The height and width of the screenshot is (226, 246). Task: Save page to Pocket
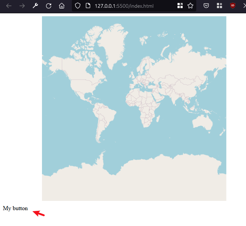(x=206, y=6)
